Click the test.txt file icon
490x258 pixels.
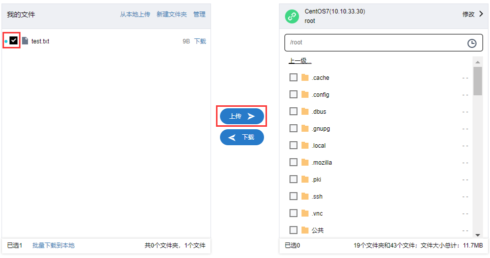pyautogui.click(x=25, y=41)
